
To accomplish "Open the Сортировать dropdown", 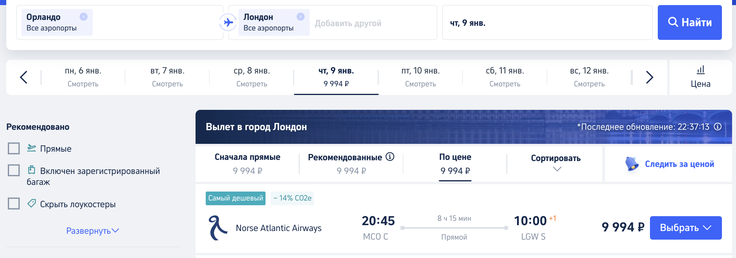I will click(555, 163).
